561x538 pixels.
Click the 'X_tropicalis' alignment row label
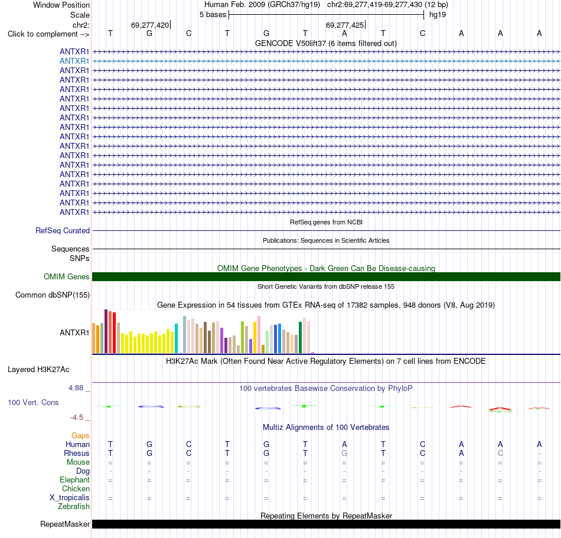pos(70,498)
